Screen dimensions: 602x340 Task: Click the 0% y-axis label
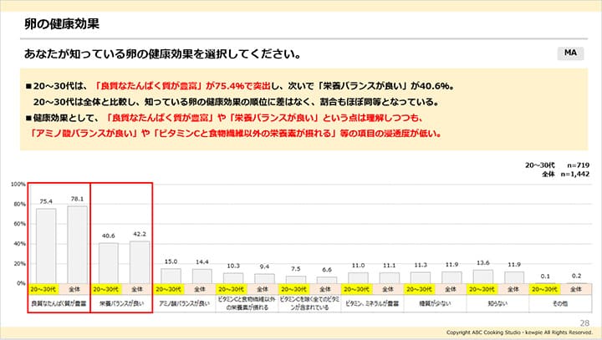[21, 283]
